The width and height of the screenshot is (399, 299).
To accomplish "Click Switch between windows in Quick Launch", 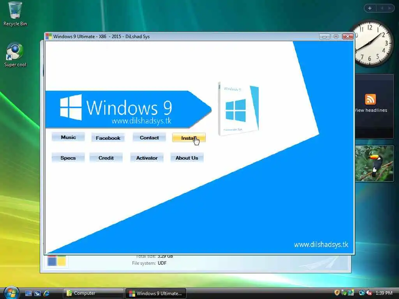I will click(37, 293).
